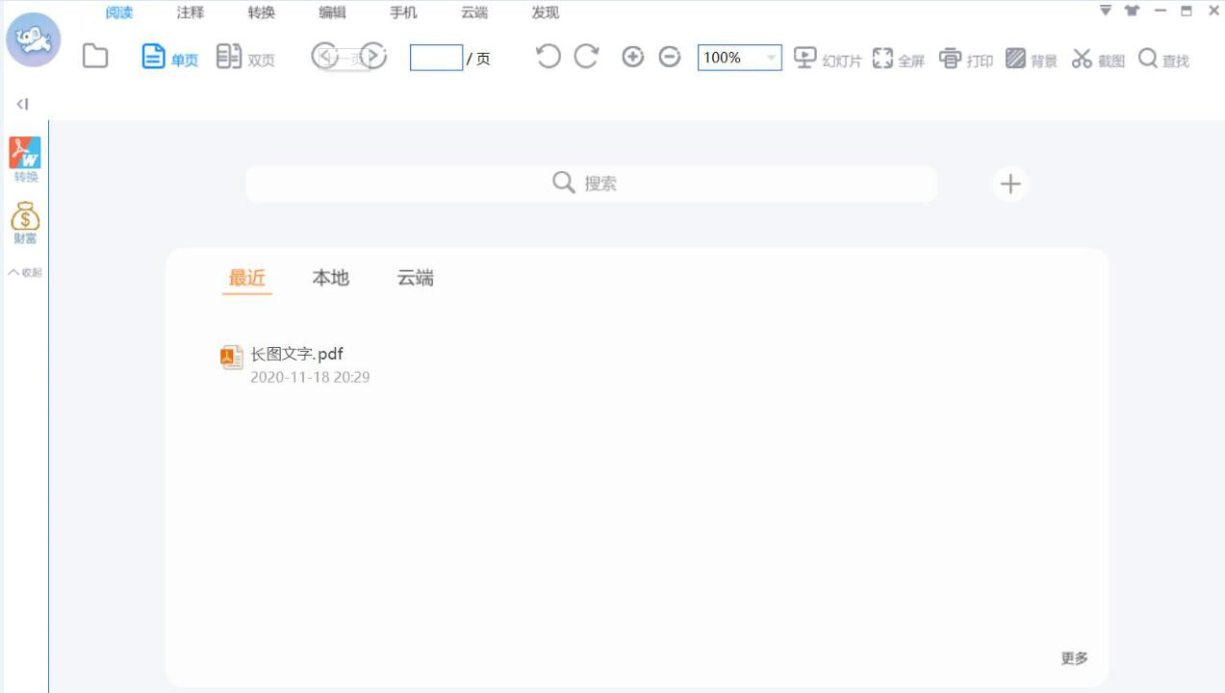Enter fullscreen mode (全屏)
Viewport: 1225px width, 693px height.
coord(899,59)
